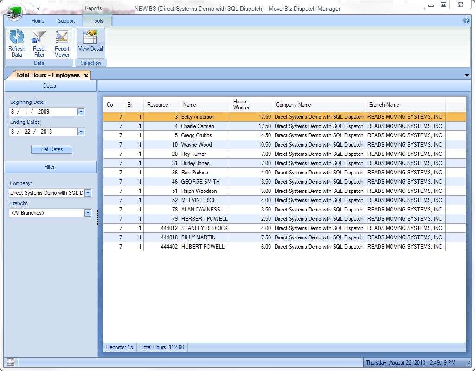Switch to the Home ribbon tab

point(38,21)
